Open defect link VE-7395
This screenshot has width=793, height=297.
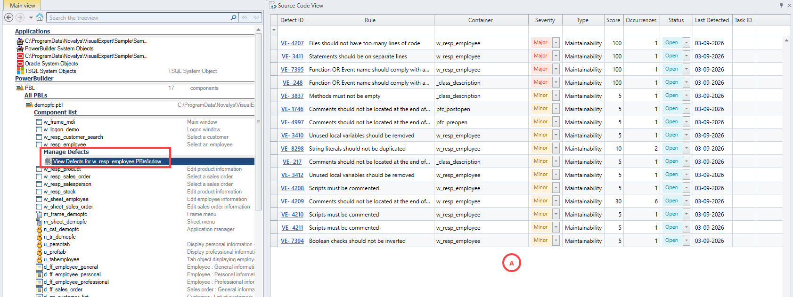click(x=292, y=70)
